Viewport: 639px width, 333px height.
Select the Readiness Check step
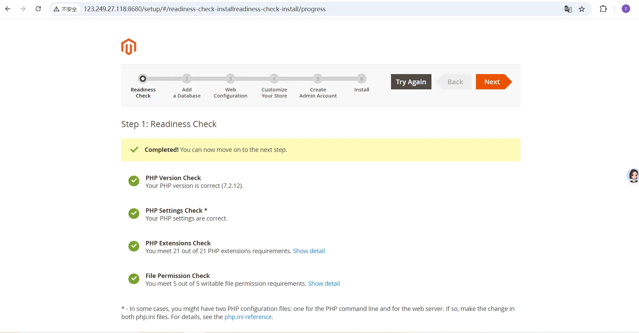[x=143, y=79]
